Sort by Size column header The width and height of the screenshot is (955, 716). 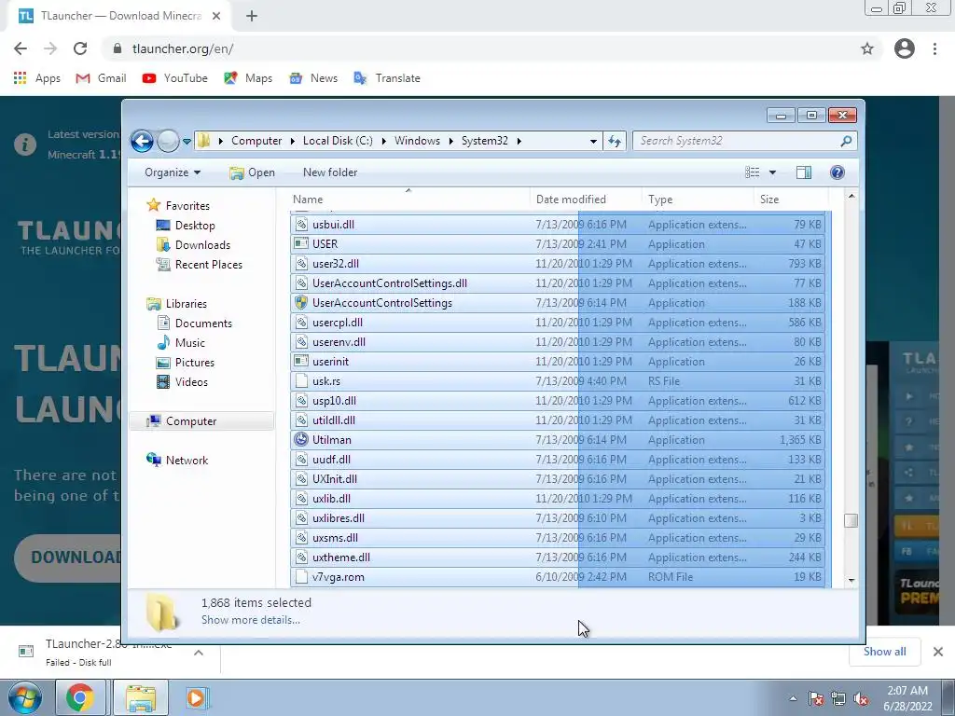791,200
